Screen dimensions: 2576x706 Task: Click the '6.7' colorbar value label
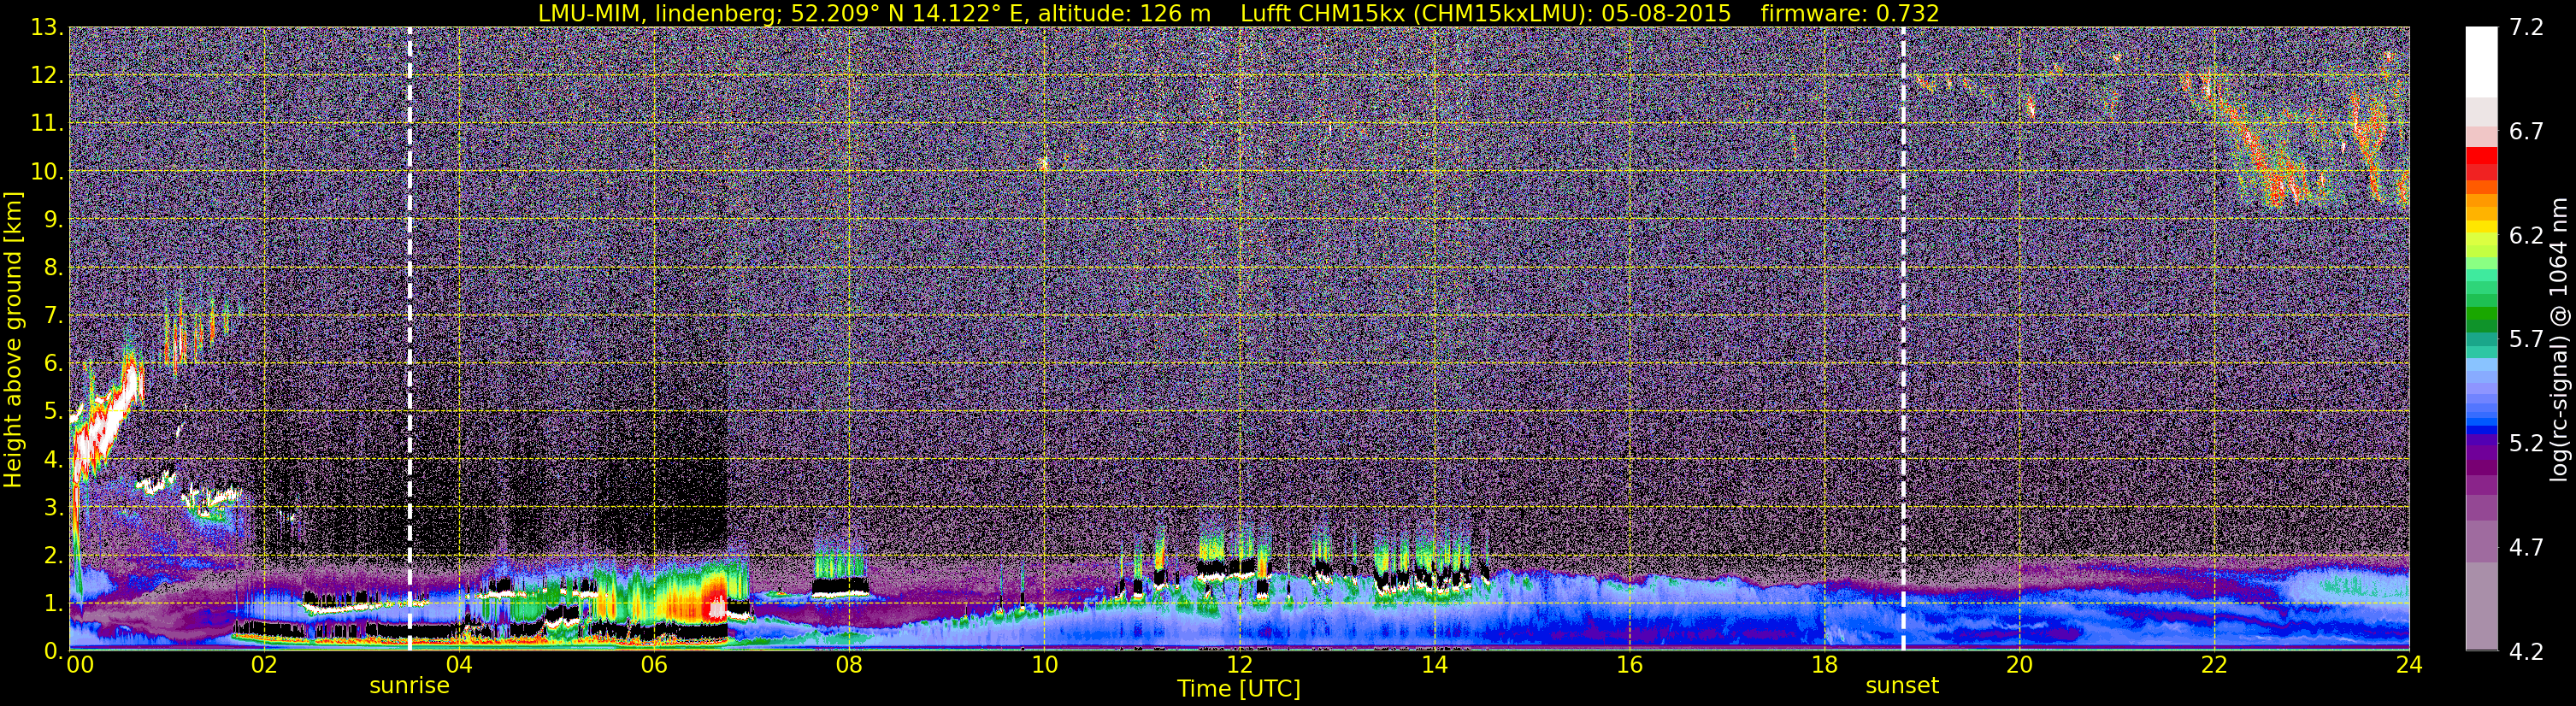pos(2526,132)
